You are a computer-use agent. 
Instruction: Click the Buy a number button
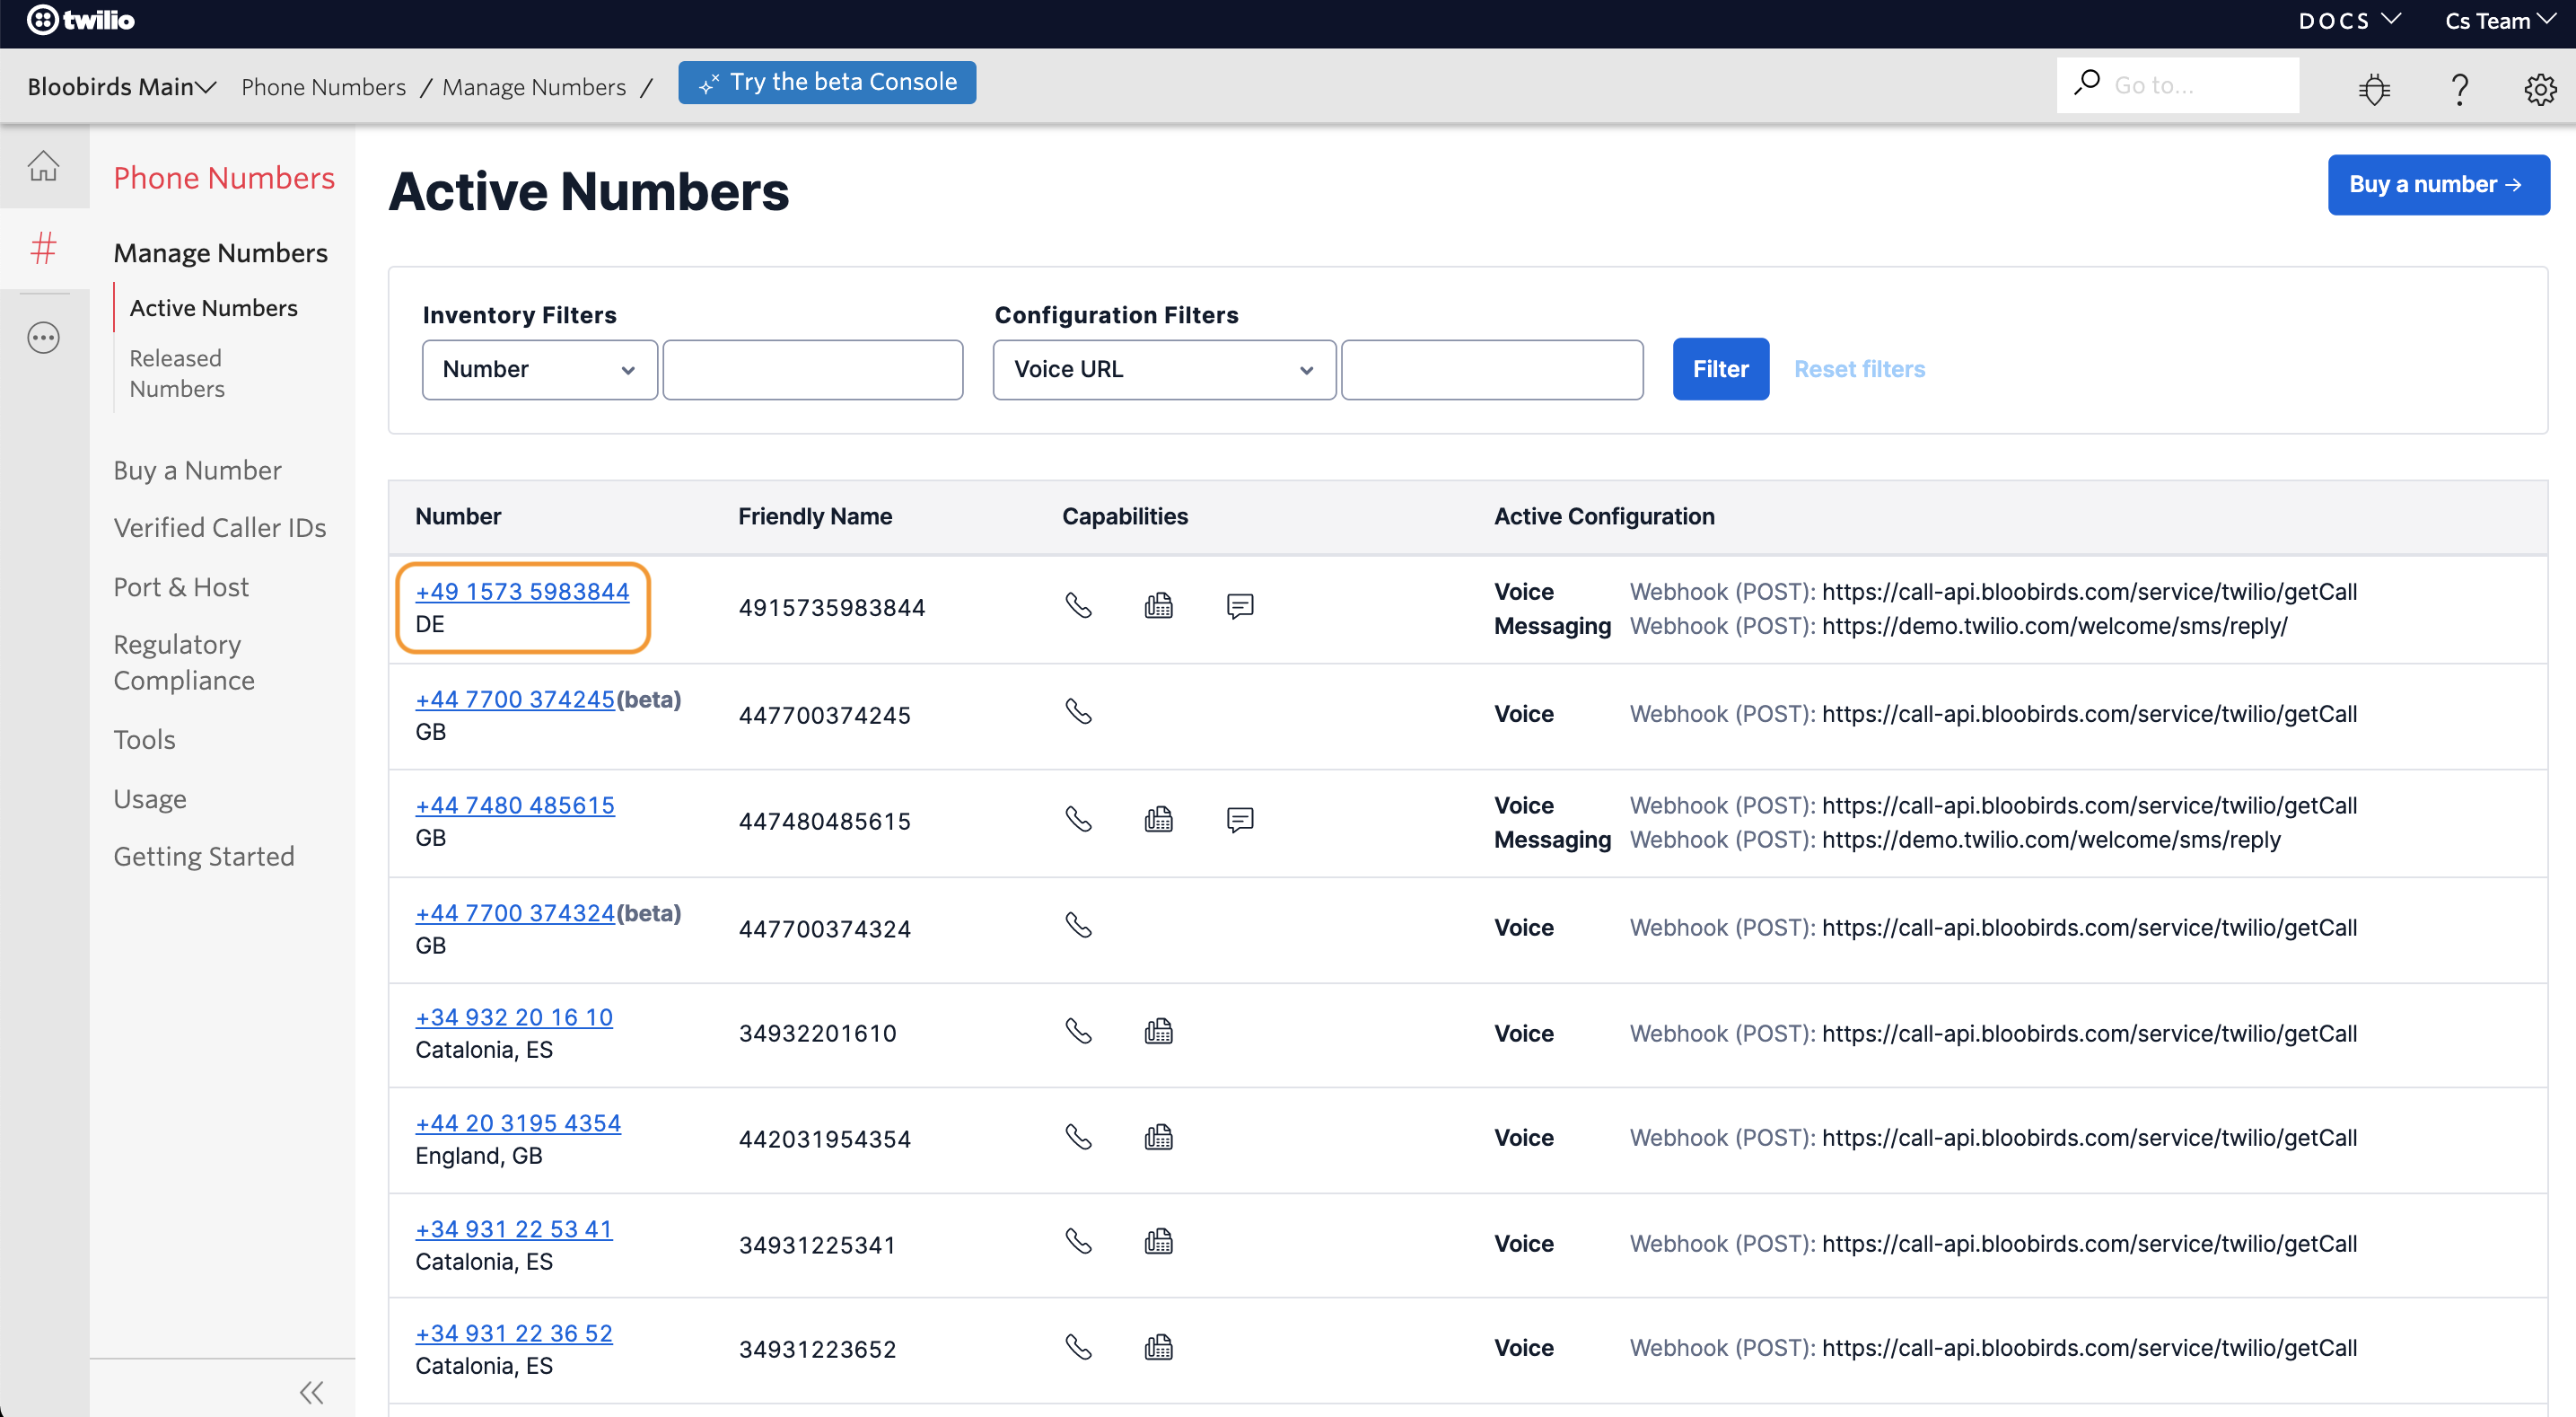pos(2437,184)
